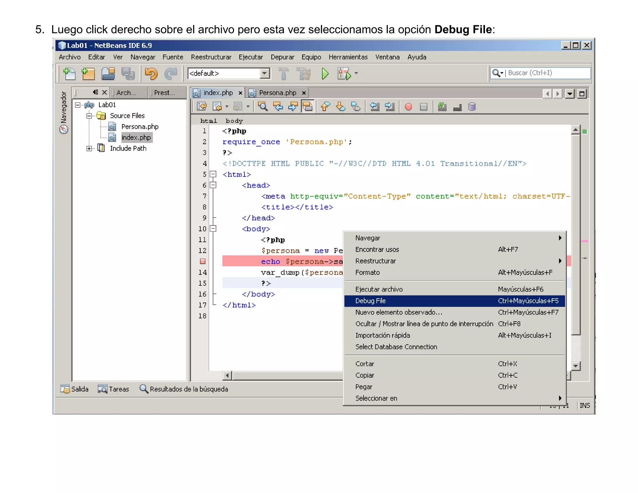Click the Clean and Build icon
Screen dimensions: 638x493
pos(304,74)
